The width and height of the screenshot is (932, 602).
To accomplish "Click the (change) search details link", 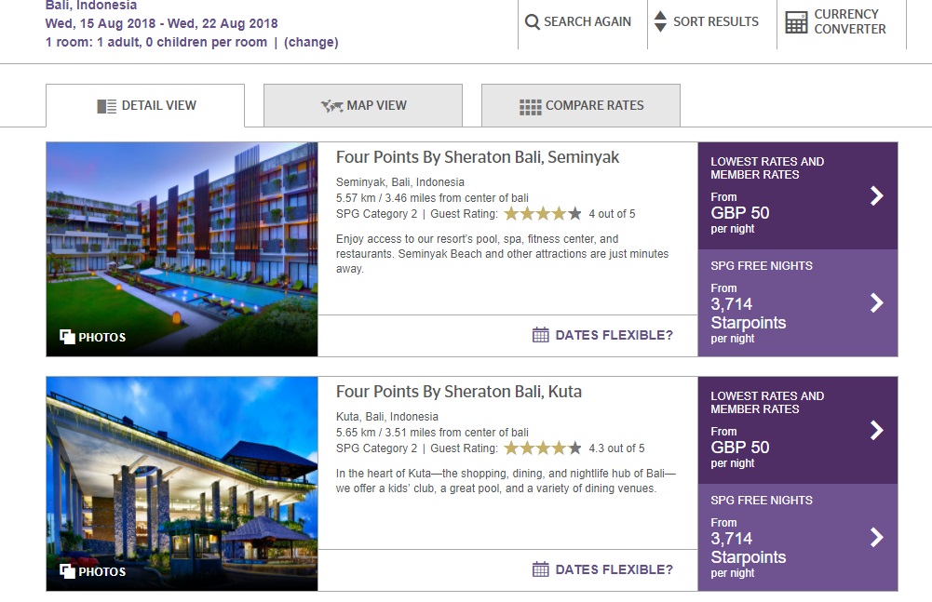I will click(311, 42).
